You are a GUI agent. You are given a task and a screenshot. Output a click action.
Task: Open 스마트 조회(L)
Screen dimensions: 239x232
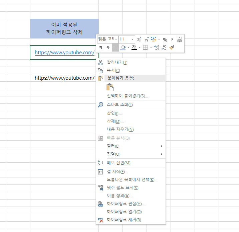(x=131, y=105)
